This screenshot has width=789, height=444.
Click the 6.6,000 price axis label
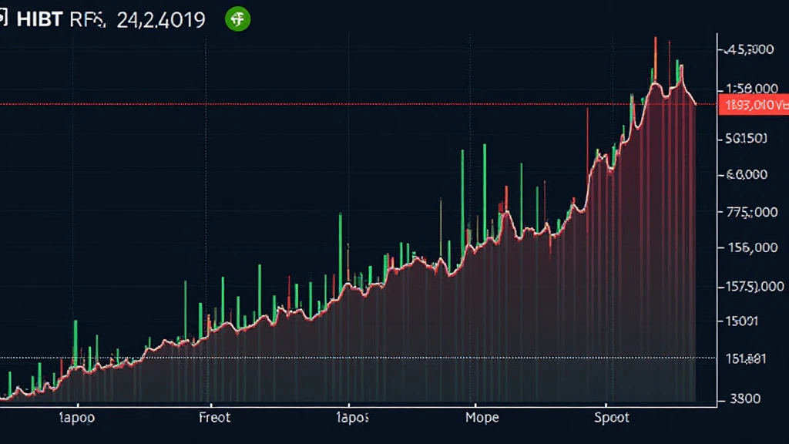747,175
